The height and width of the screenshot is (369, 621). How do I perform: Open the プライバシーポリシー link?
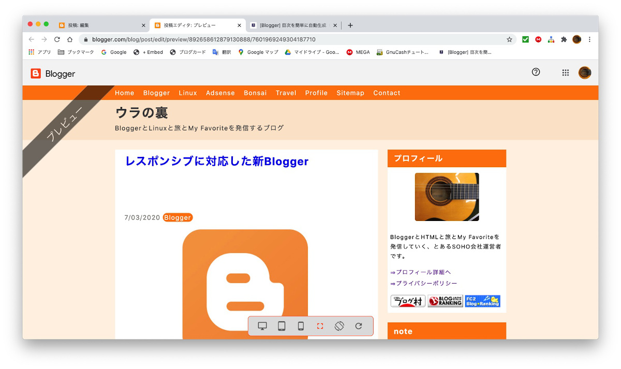424,284
